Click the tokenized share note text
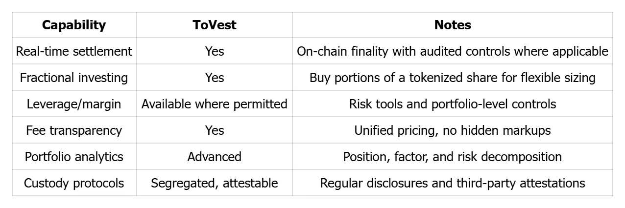This screenshot has height=208, width=625. [x=453, y=78]
